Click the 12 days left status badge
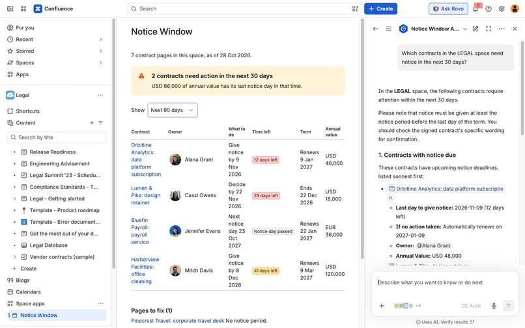 266,160
